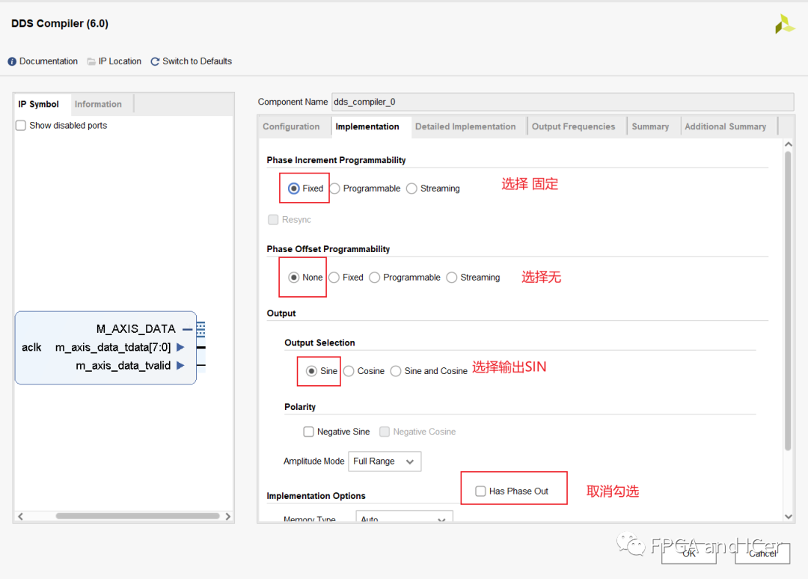Click the disabled Resync checkbox
Screen dimensions: 808x579
(x=273, y=220)
